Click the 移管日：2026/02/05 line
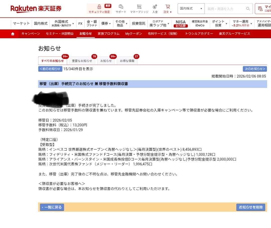The image size is (271, 228). point(55,120)
